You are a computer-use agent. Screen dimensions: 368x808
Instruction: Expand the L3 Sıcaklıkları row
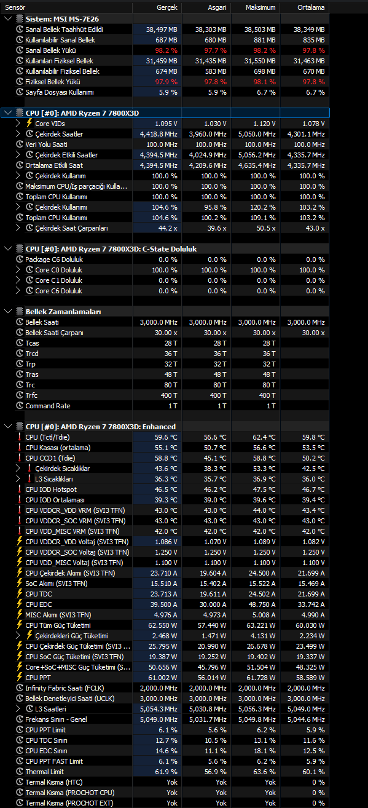[x=18, y=479]
